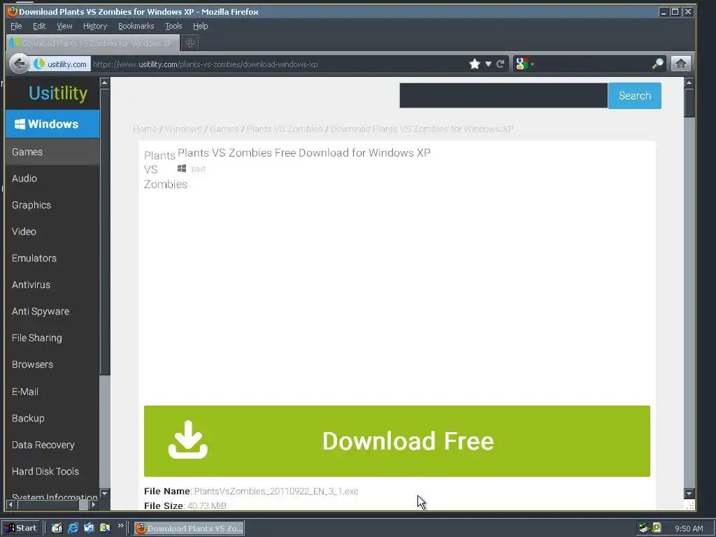
Task: Click the blue Search button
Action: coord(634,95)
